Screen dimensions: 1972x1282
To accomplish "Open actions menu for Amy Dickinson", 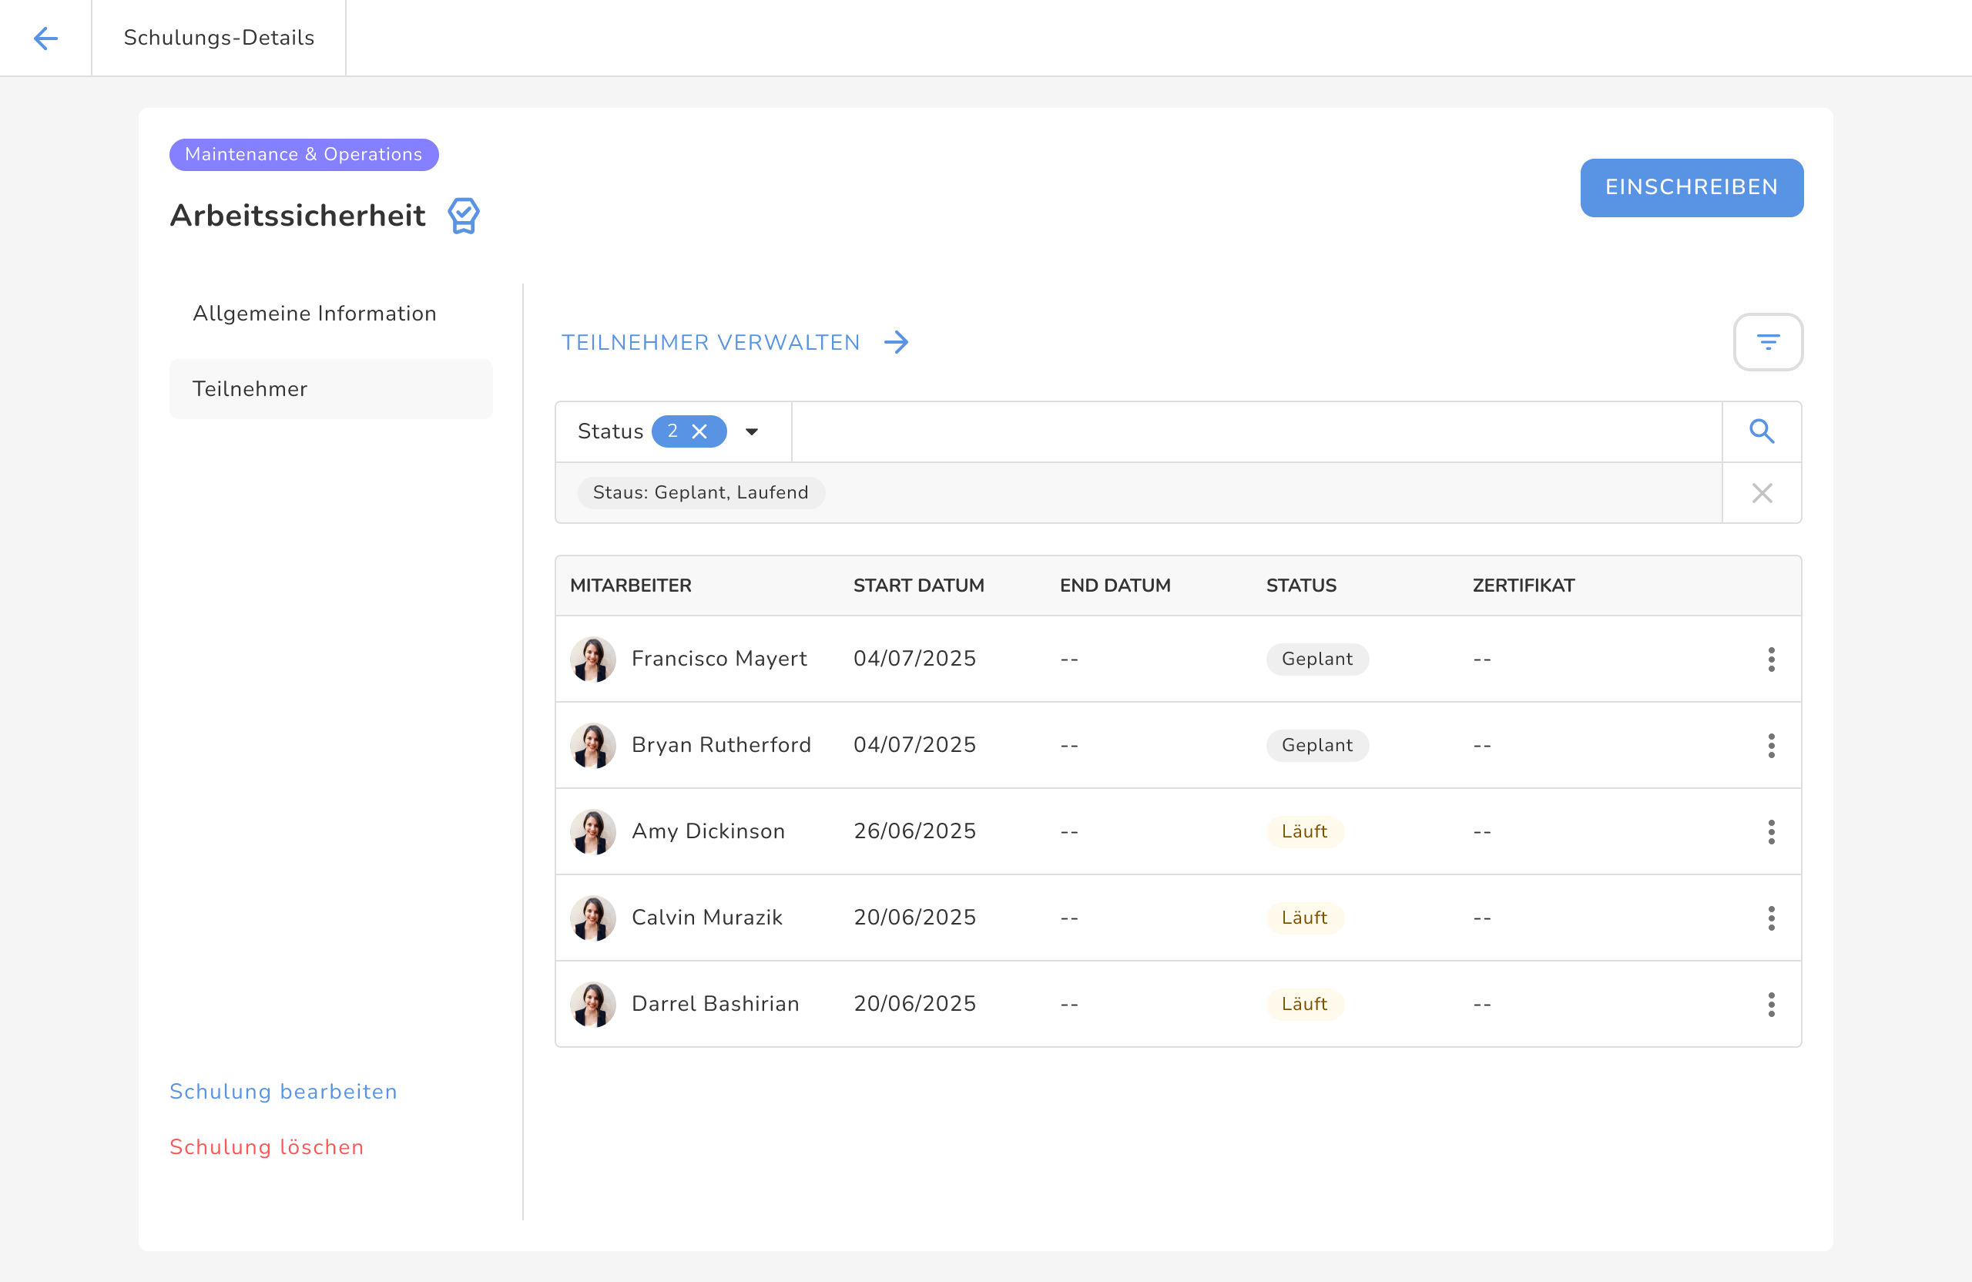I will (x=1771, y=831).
